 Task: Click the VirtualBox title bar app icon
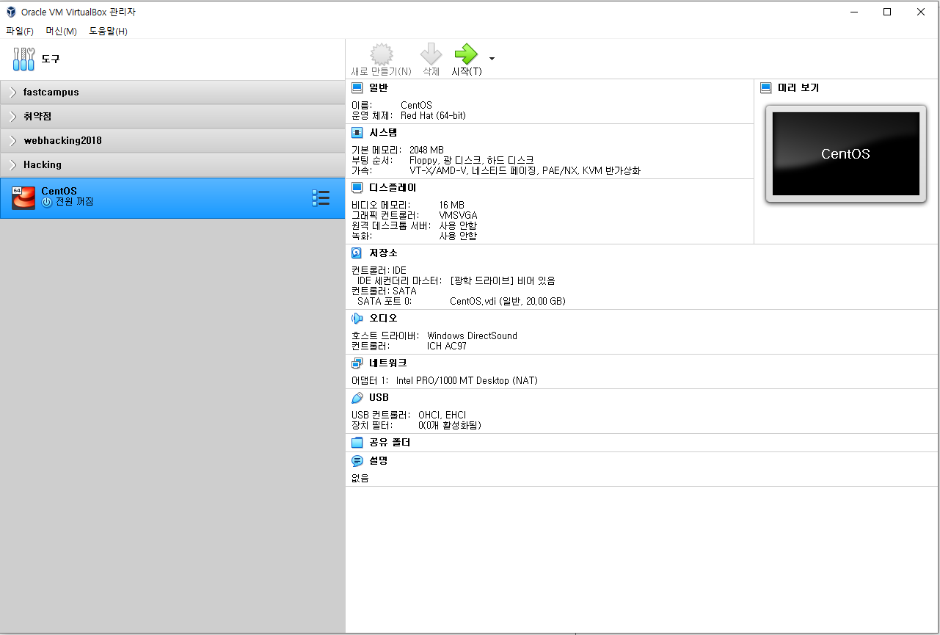(x=11, y=12)
